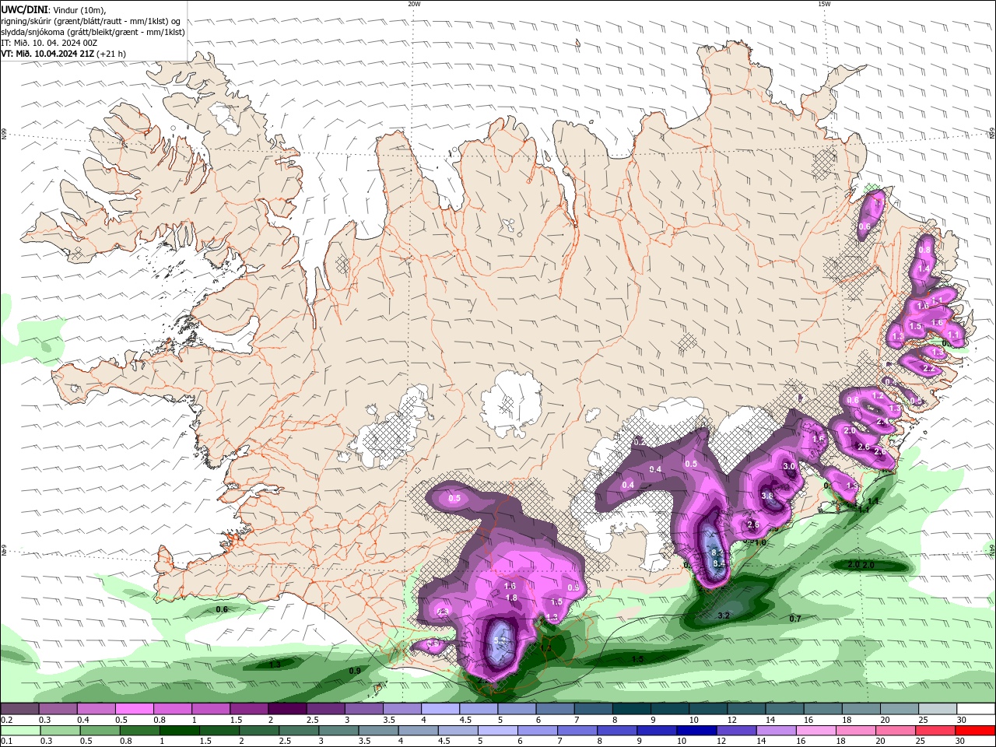Click the '2.2' snowfall value in the east
This screenshot has height=747, width=996.
coord(928,368)
